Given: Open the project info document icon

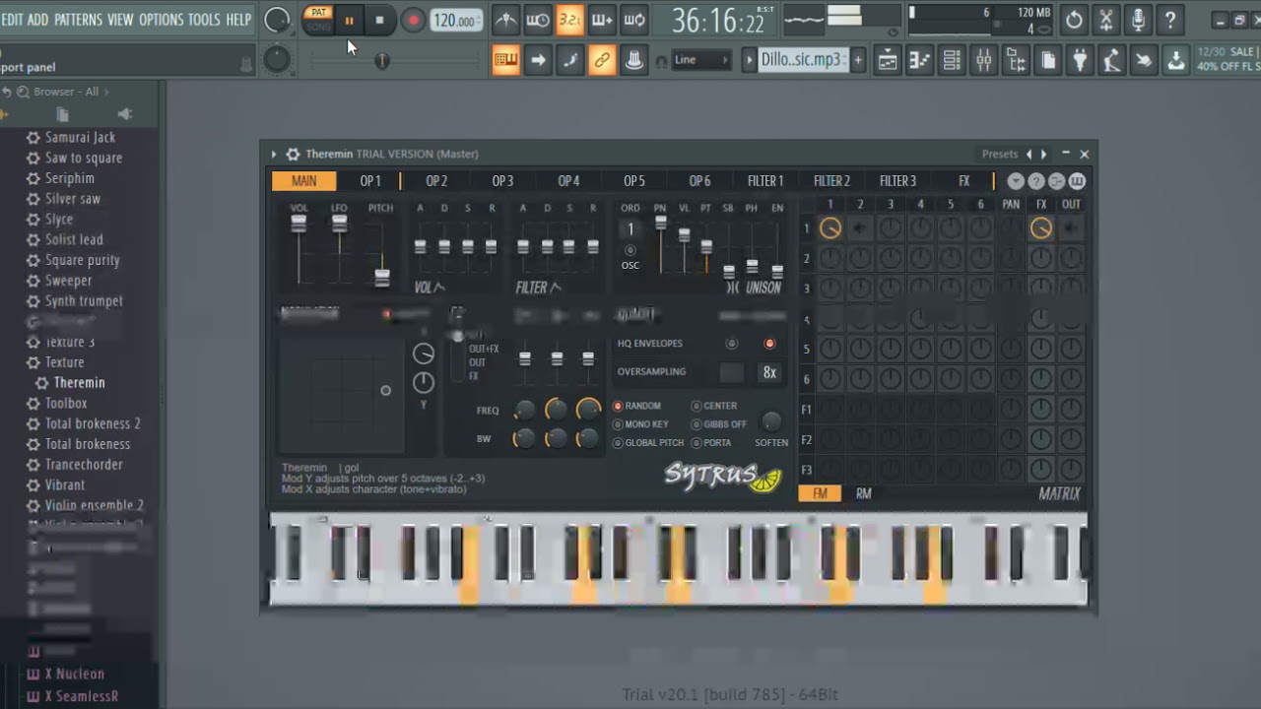Looking at the screenshot, I should point(1048,60).
